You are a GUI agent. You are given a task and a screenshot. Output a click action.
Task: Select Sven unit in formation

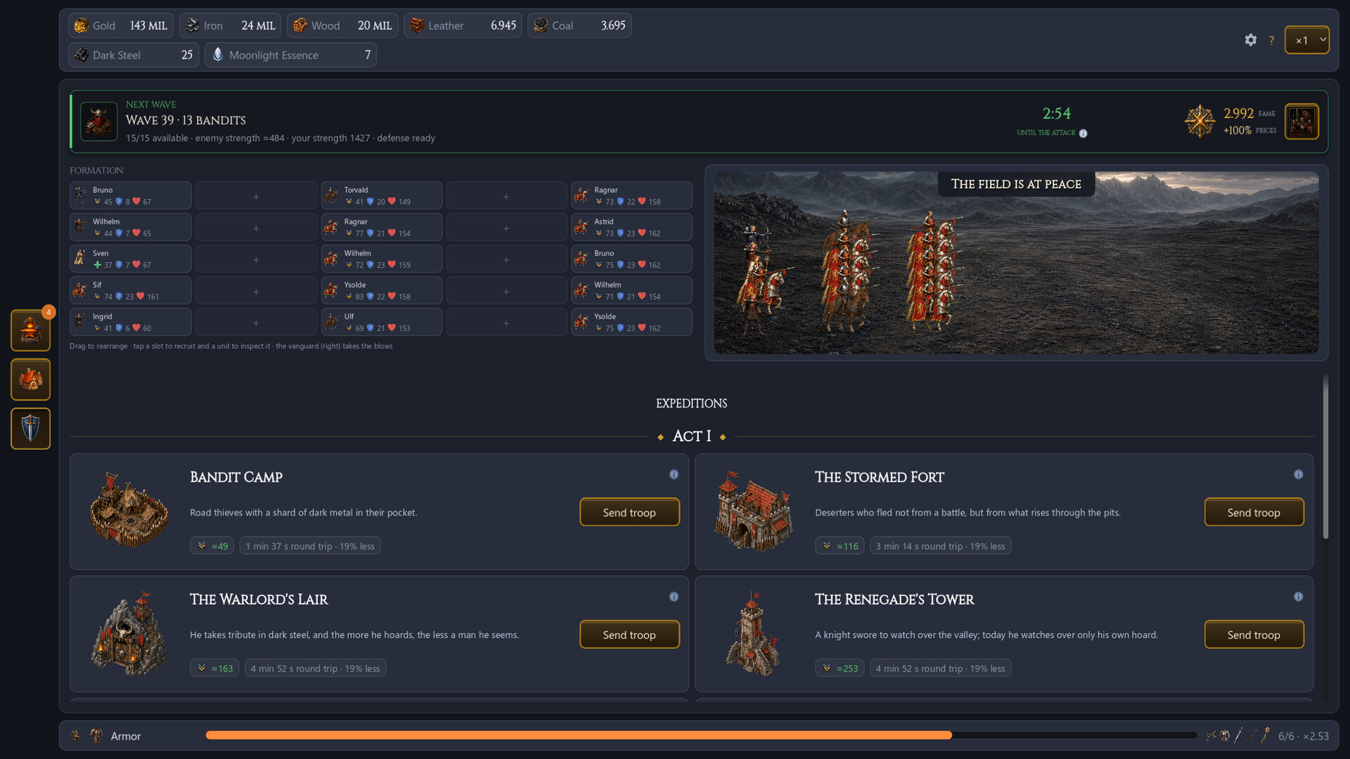click(x=130, y=259)
